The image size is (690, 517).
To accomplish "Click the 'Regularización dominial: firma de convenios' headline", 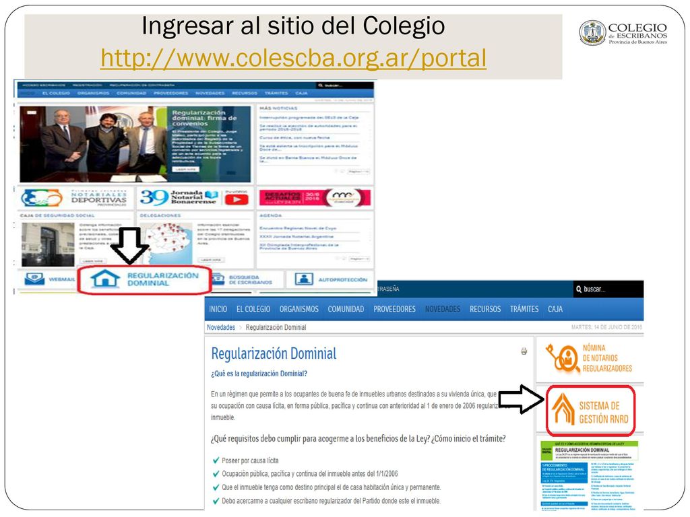I will [204, 118].
